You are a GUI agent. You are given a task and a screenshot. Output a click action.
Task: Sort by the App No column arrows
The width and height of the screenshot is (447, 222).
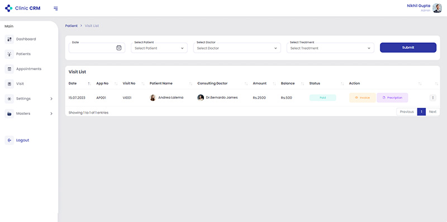[x=116, y=84]
